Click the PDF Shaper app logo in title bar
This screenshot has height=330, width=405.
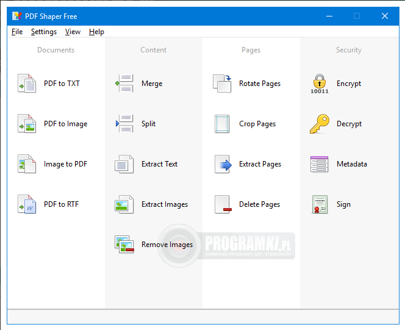tap(17, 16)
